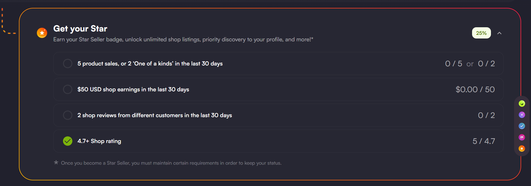Image resolution: width=531 pixels, height=186 pixels.
Task: Click the orange star icon in side navigator
Action: 522,148
